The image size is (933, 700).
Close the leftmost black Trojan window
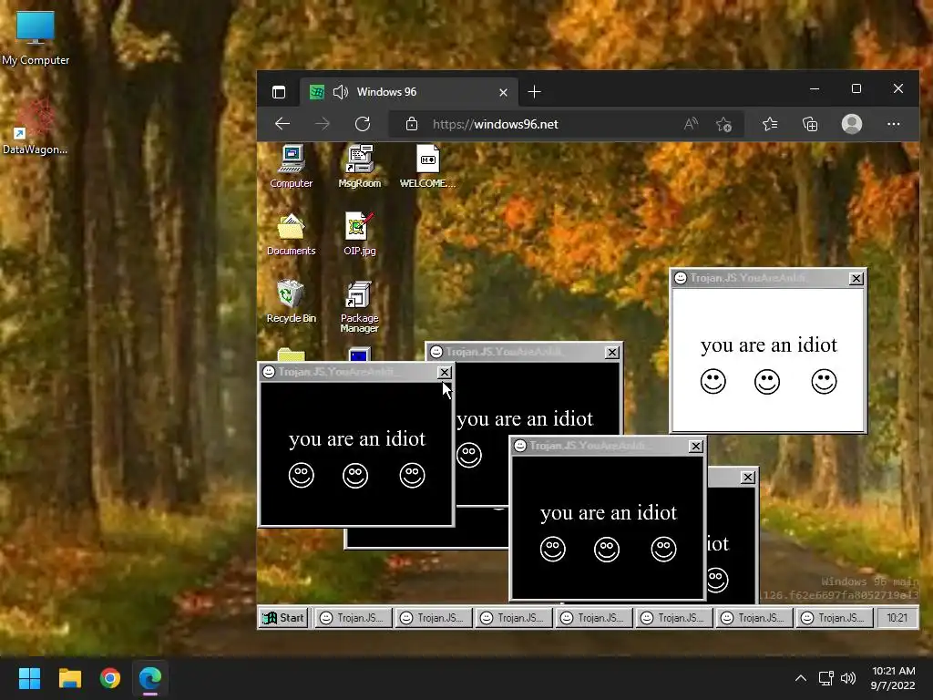(444, 372)
